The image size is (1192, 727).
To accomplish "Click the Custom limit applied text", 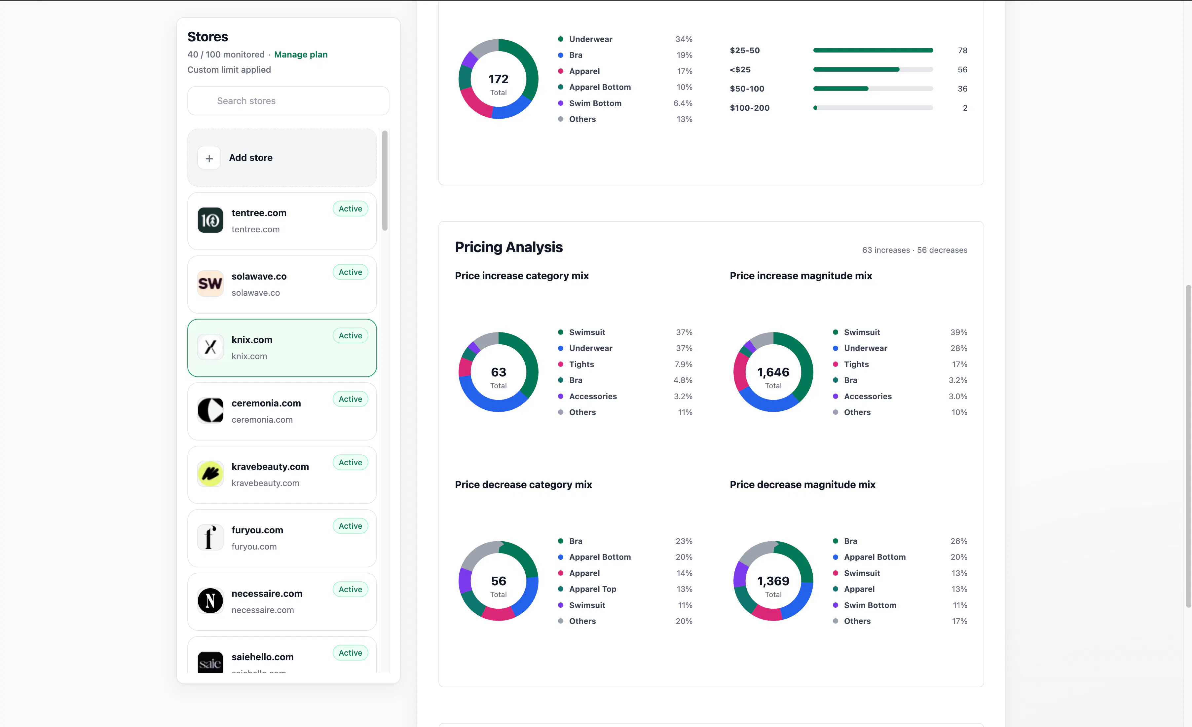I will pyautogui.click(x=229, y=70).
